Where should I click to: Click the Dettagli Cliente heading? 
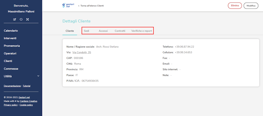point(77,21)
